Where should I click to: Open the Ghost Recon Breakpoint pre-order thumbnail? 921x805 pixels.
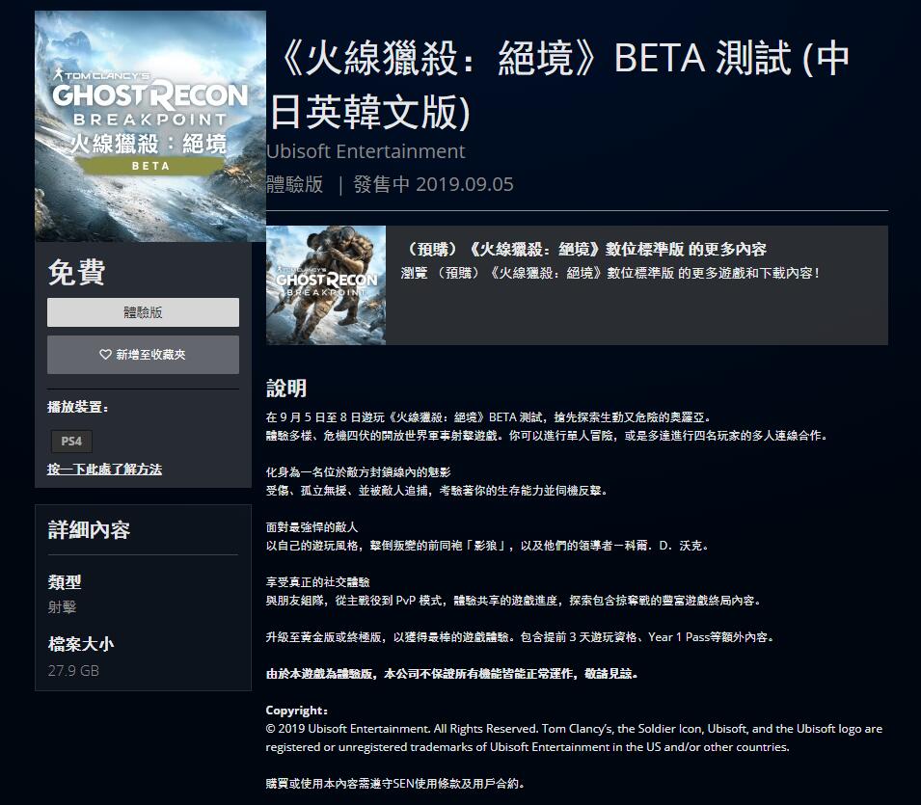pyautogui.click(x=326, y=285)
